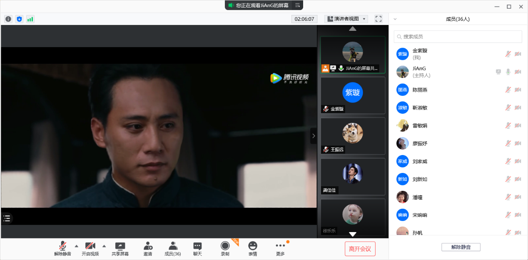Click the 搜索成员 search field
The height and width of the screenshot is (260, 528).
click(458, 37)
